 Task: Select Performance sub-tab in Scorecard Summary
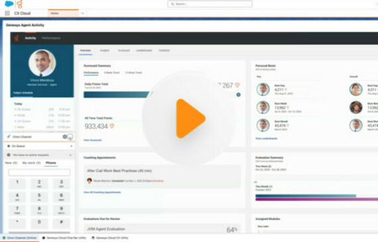click(91, 72)
